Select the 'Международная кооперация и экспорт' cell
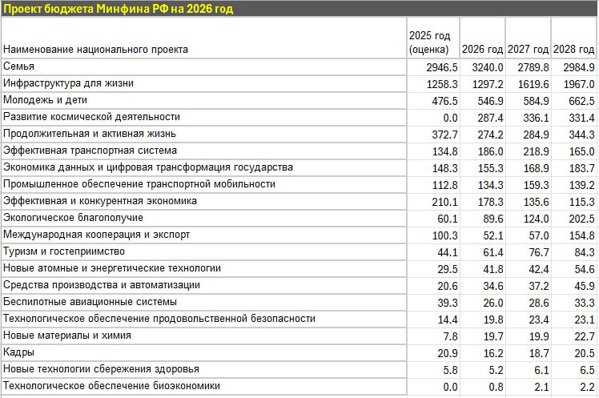Screen dimensions: 599x398 click(96, 235)
